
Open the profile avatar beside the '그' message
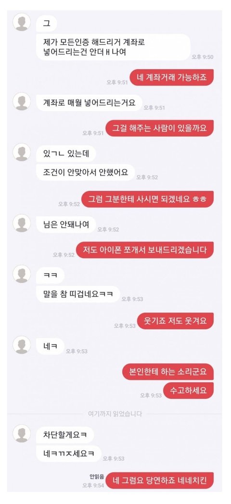22,22
